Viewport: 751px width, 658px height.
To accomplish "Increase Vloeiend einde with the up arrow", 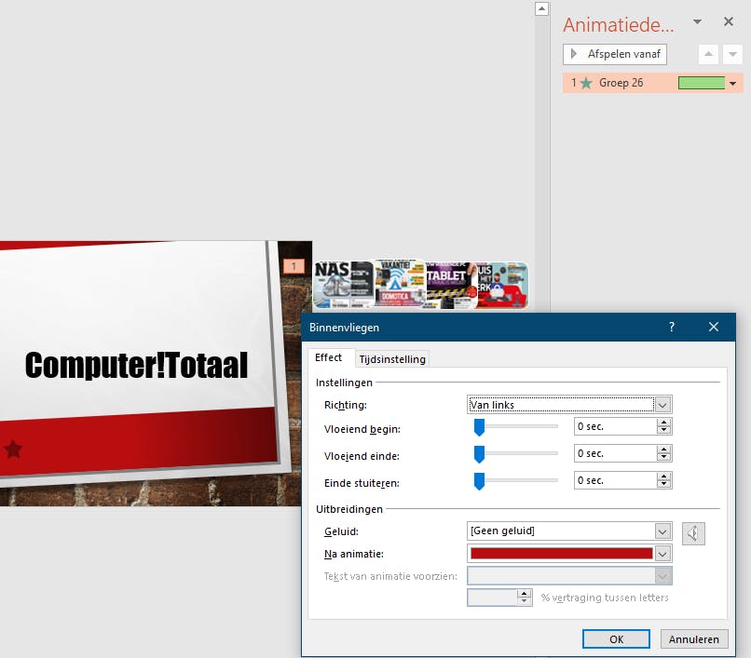I will point(663,449).
